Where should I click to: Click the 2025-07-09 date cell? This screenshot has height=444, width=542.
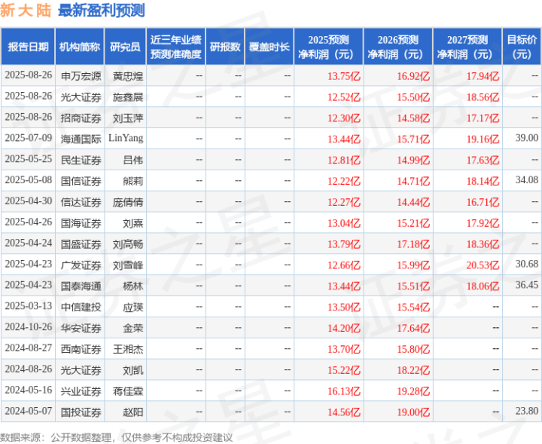[x=29, y=138]
